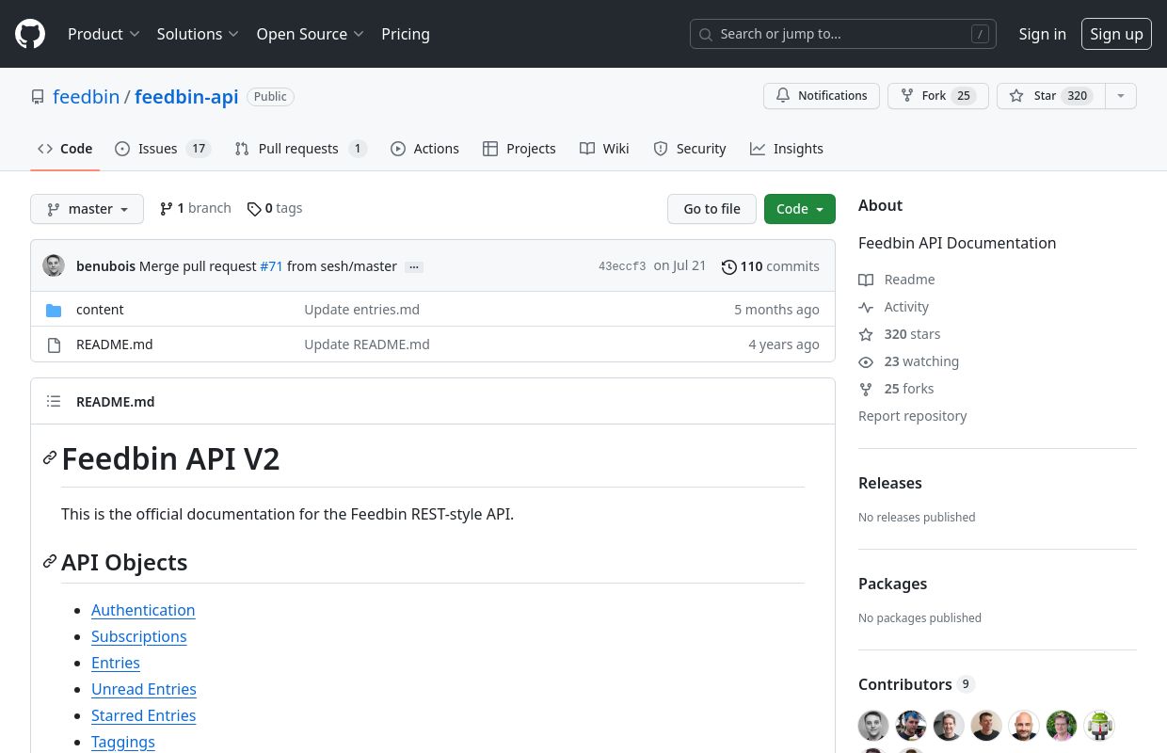Click the first contributor avatar

click(873, 725)
